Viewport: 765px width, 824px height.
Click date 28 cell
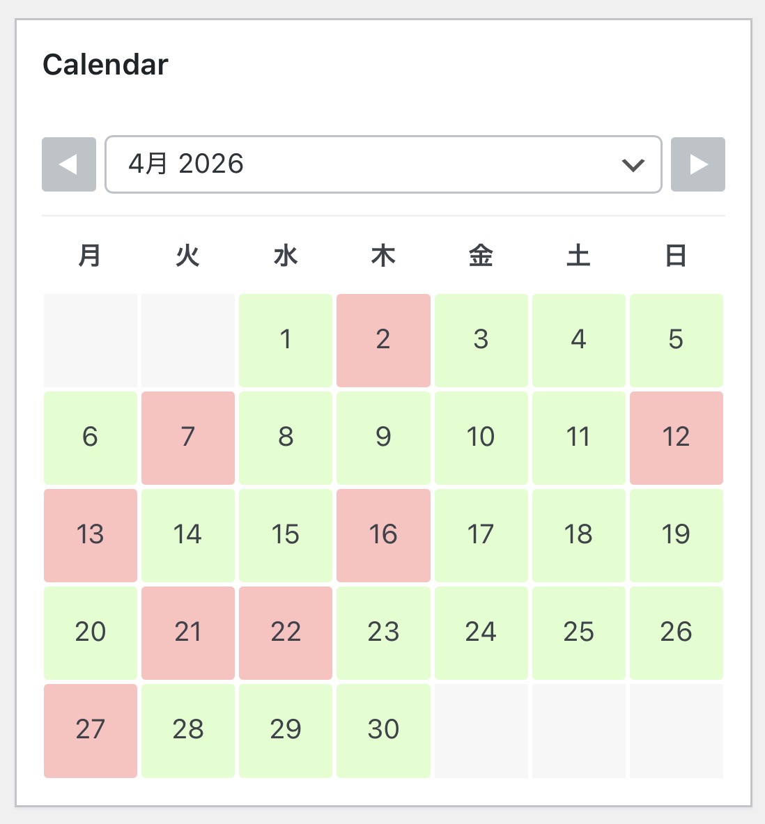(x=188, y=730)
